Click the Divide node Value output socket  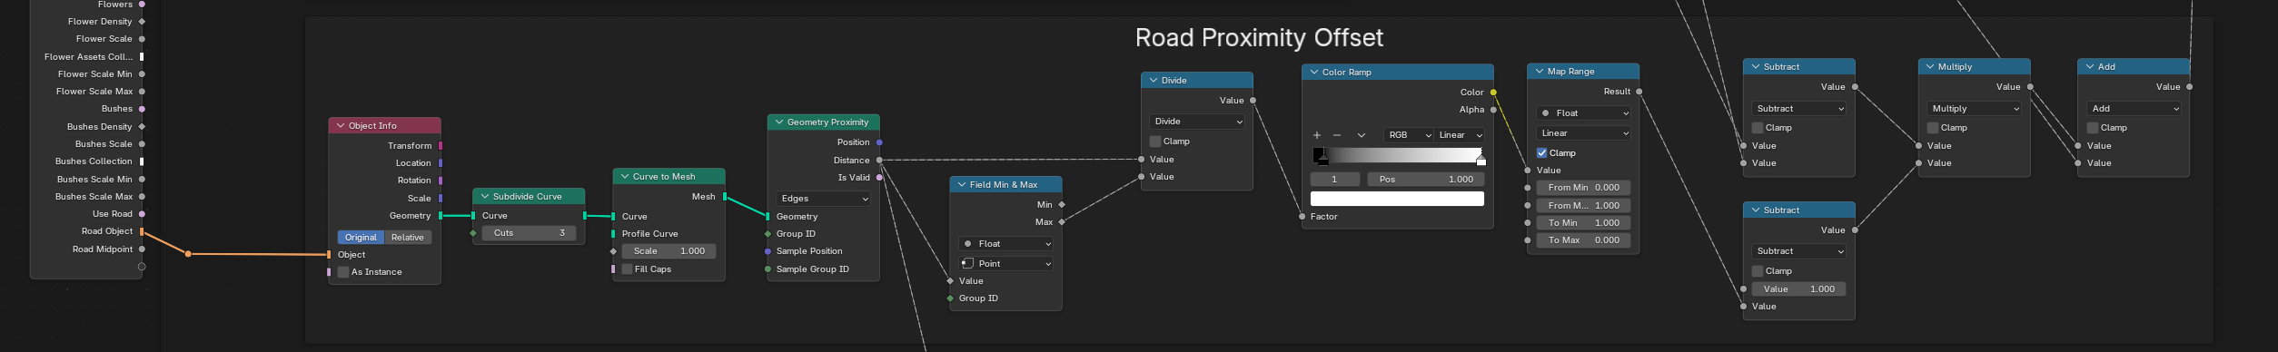pos(1253,101)
